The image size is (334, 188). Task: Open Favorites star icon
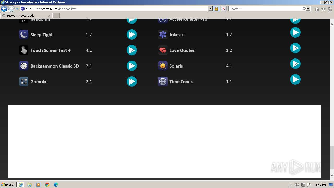(x=323, y=9)
